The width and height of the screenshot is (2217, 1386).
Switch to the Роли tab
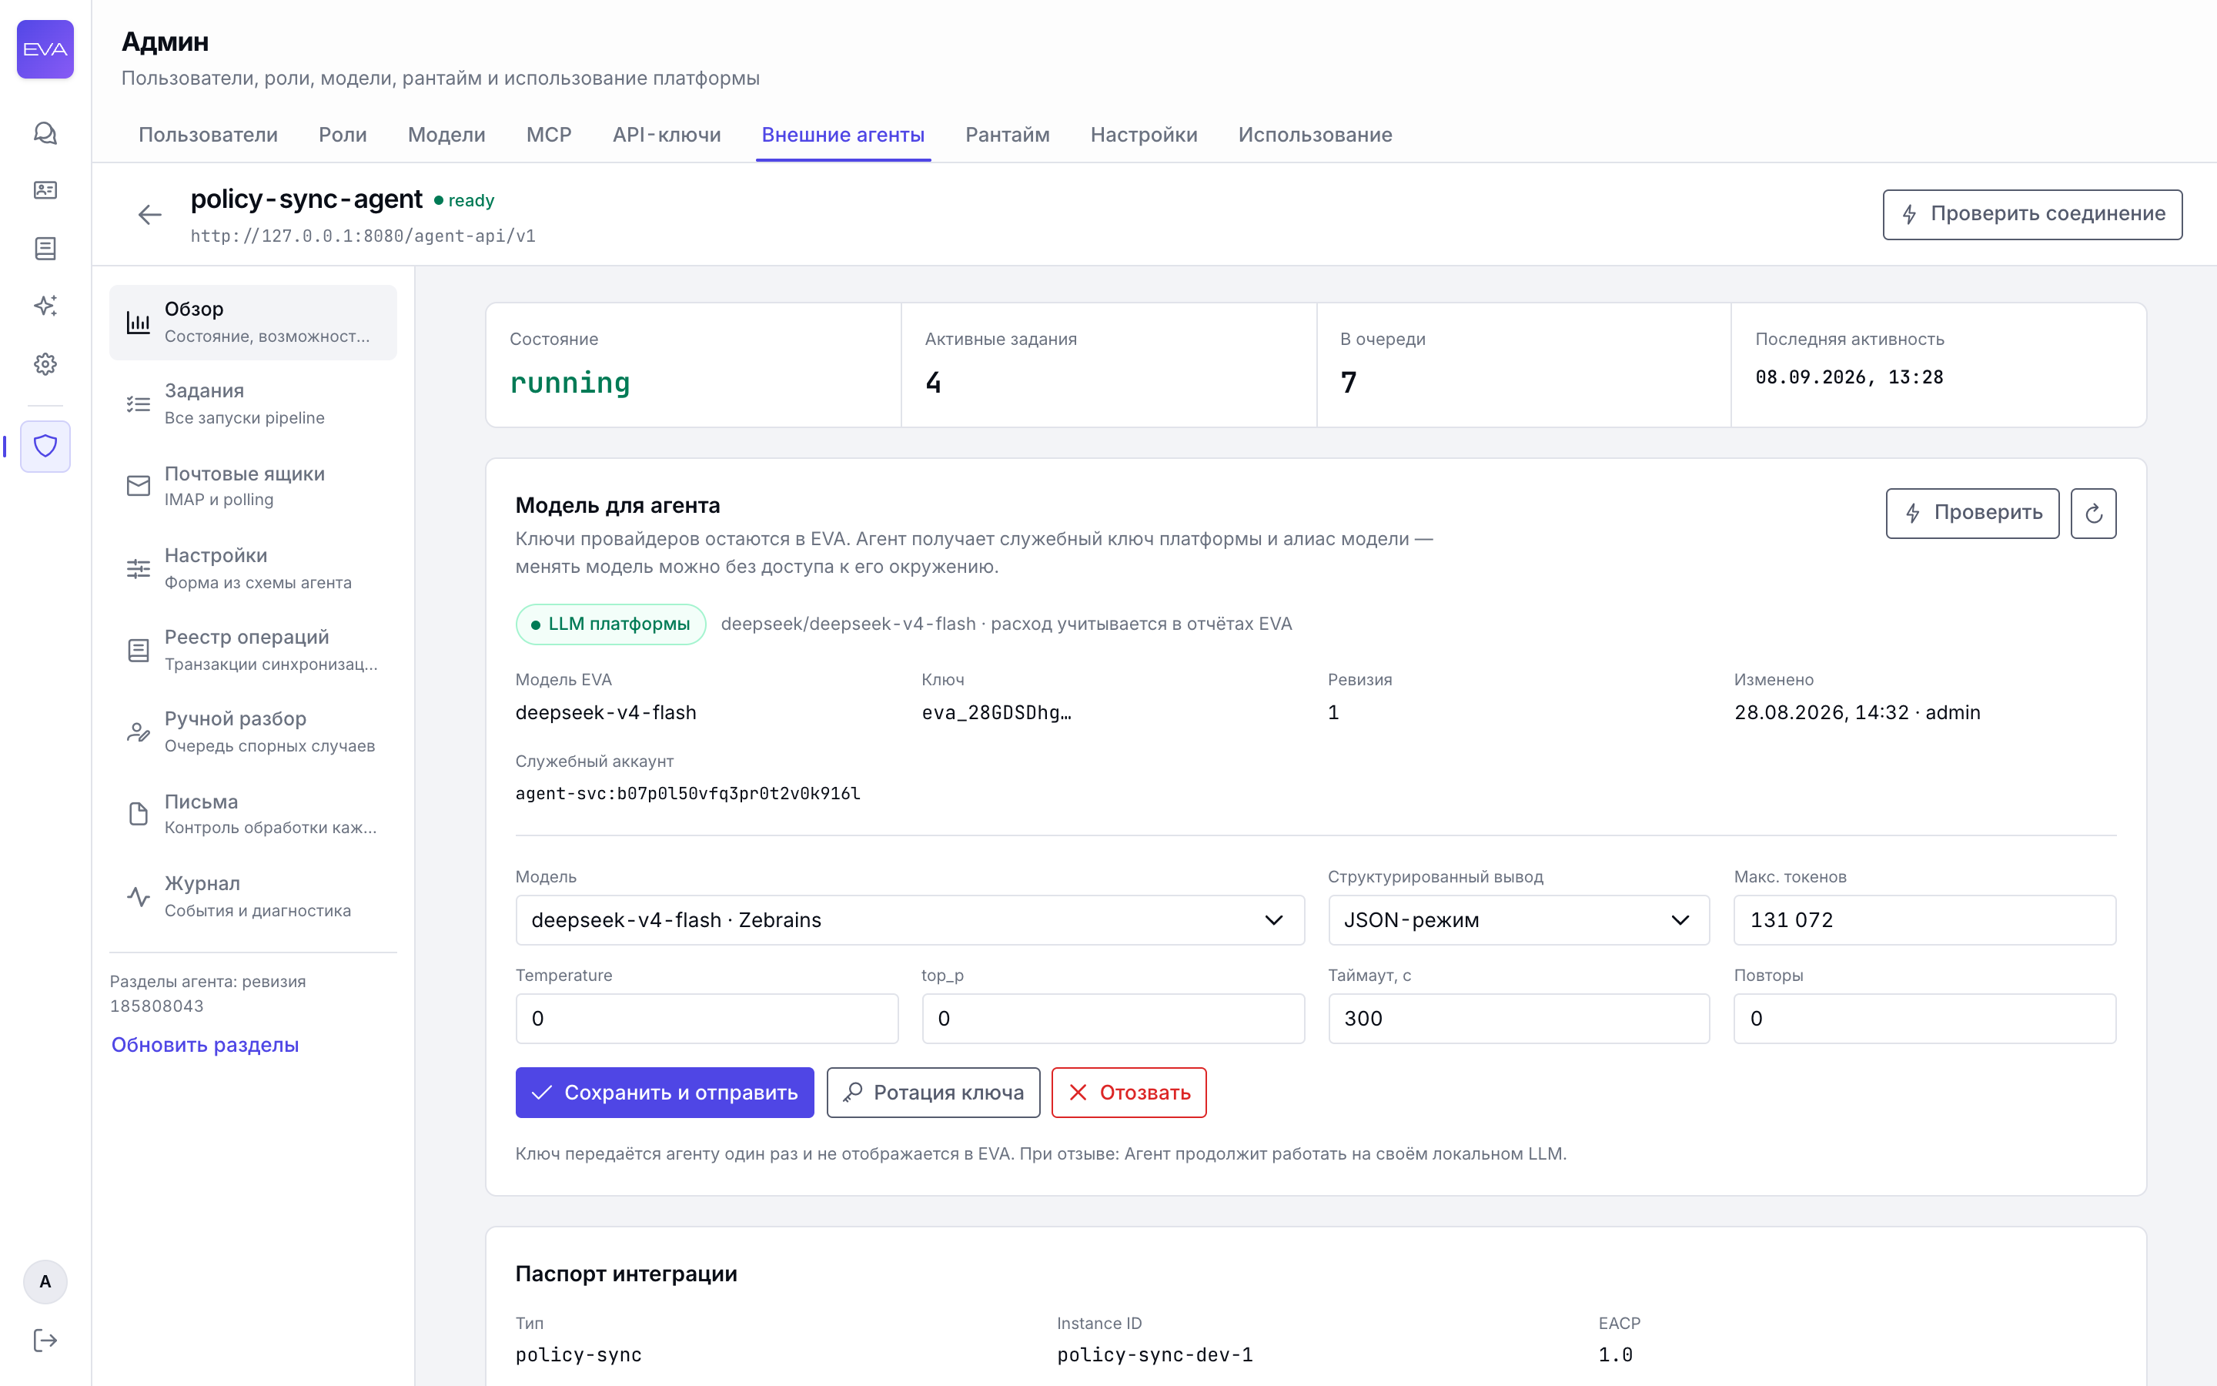click(343, 135)
